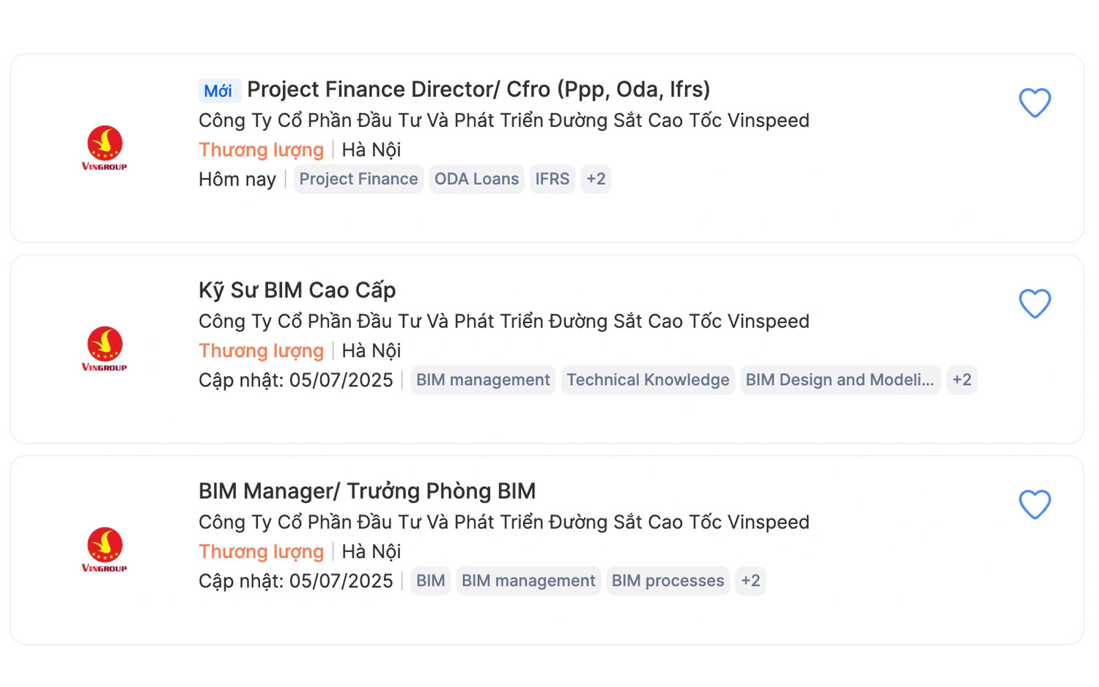Toggle heart on BIM Manager job listing
This screenshot has width=1099, height=687.
pos(1035,504)
